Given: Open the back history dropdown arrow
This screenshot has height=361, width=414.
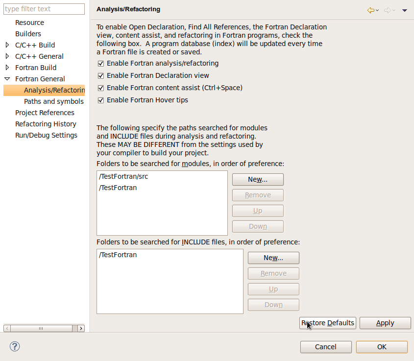Looking at the screenshot, I should [x=377, y=10].
